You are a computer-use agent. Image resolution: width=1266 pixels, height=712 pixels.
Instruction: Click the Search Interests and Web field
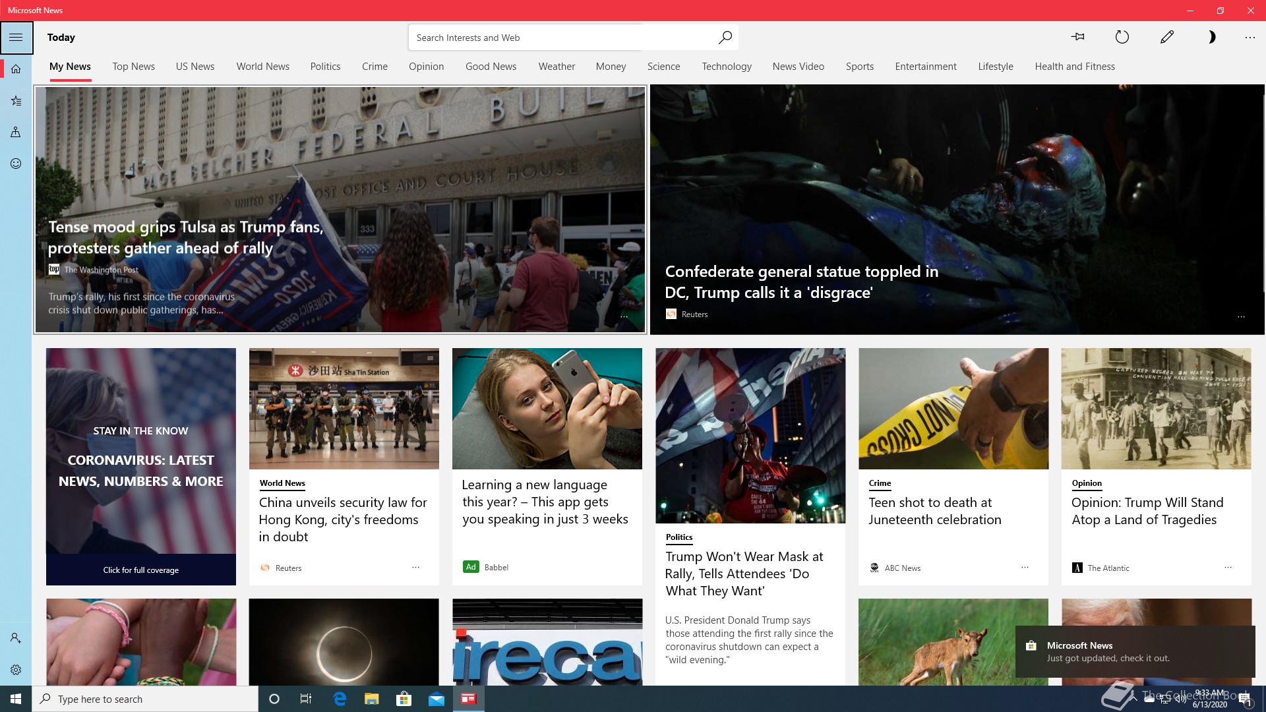click(x=572, y=38)
